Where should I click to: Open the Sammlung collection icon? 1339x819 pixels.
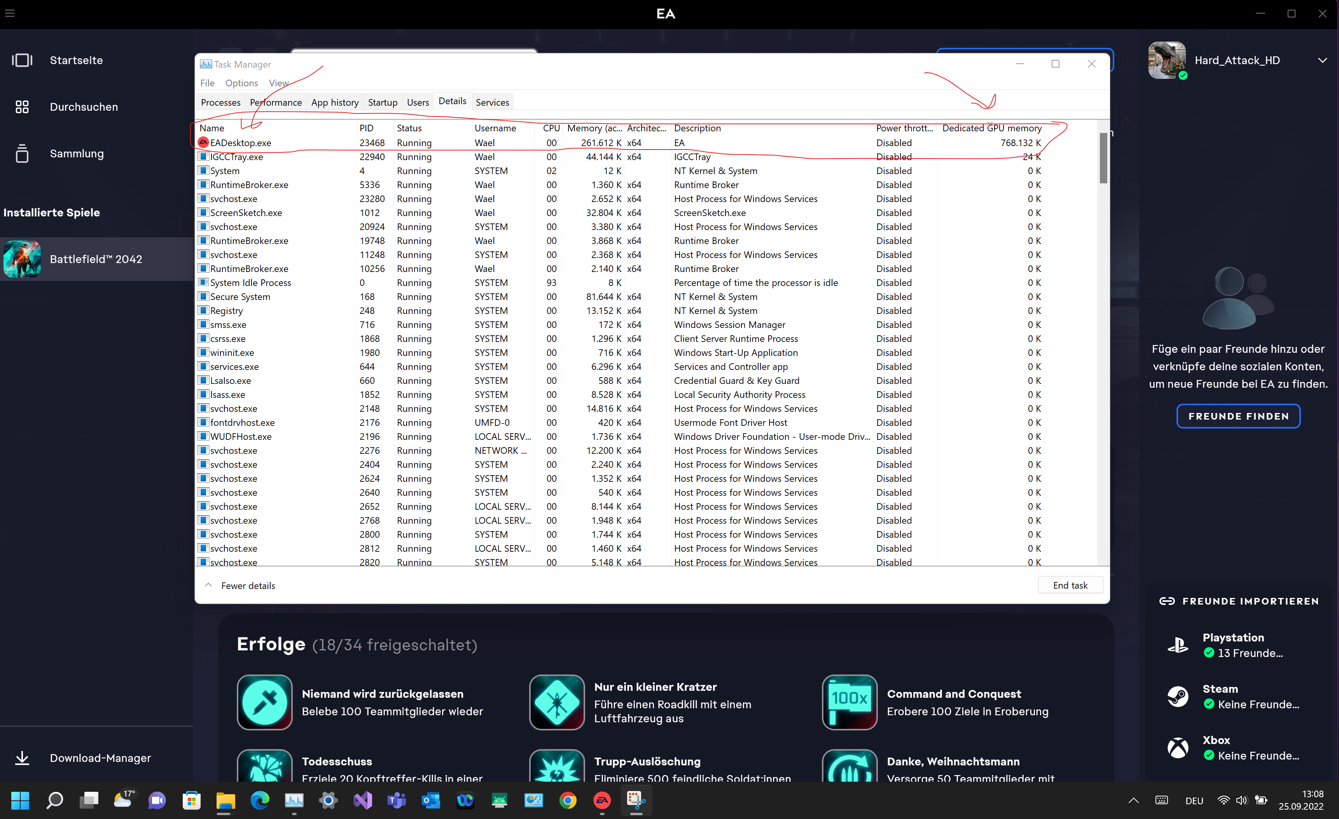coord(22,154)
